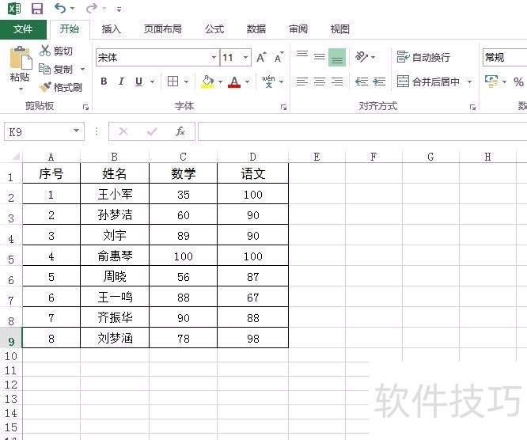Click the formula bar input field

click(362, 131)
